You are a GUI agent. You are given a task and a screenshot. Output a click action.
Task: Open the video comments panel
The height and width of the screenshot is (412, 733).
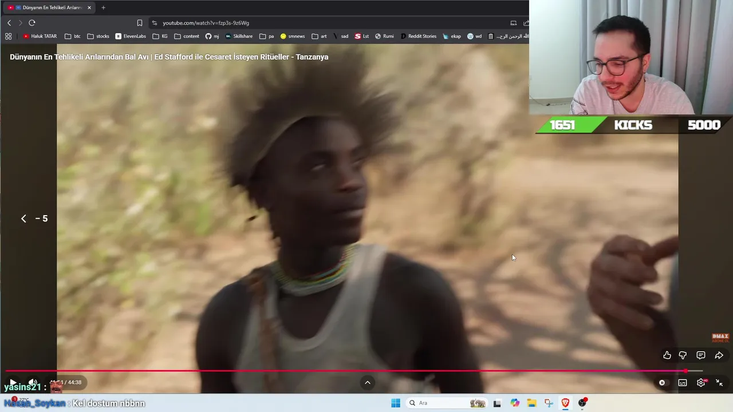(701, 355)
